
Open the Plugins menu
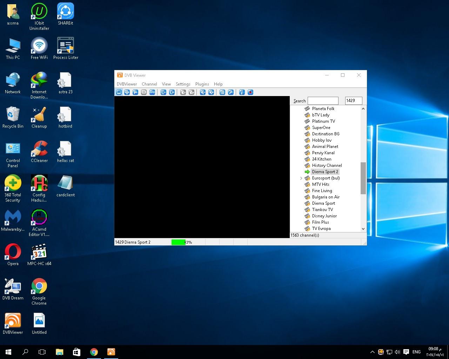pyautogui.click(x=202, y=84)
